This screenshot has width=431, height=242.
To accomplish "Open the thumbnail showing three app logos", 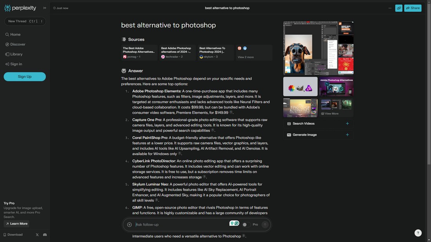I will tap(301, 87).
